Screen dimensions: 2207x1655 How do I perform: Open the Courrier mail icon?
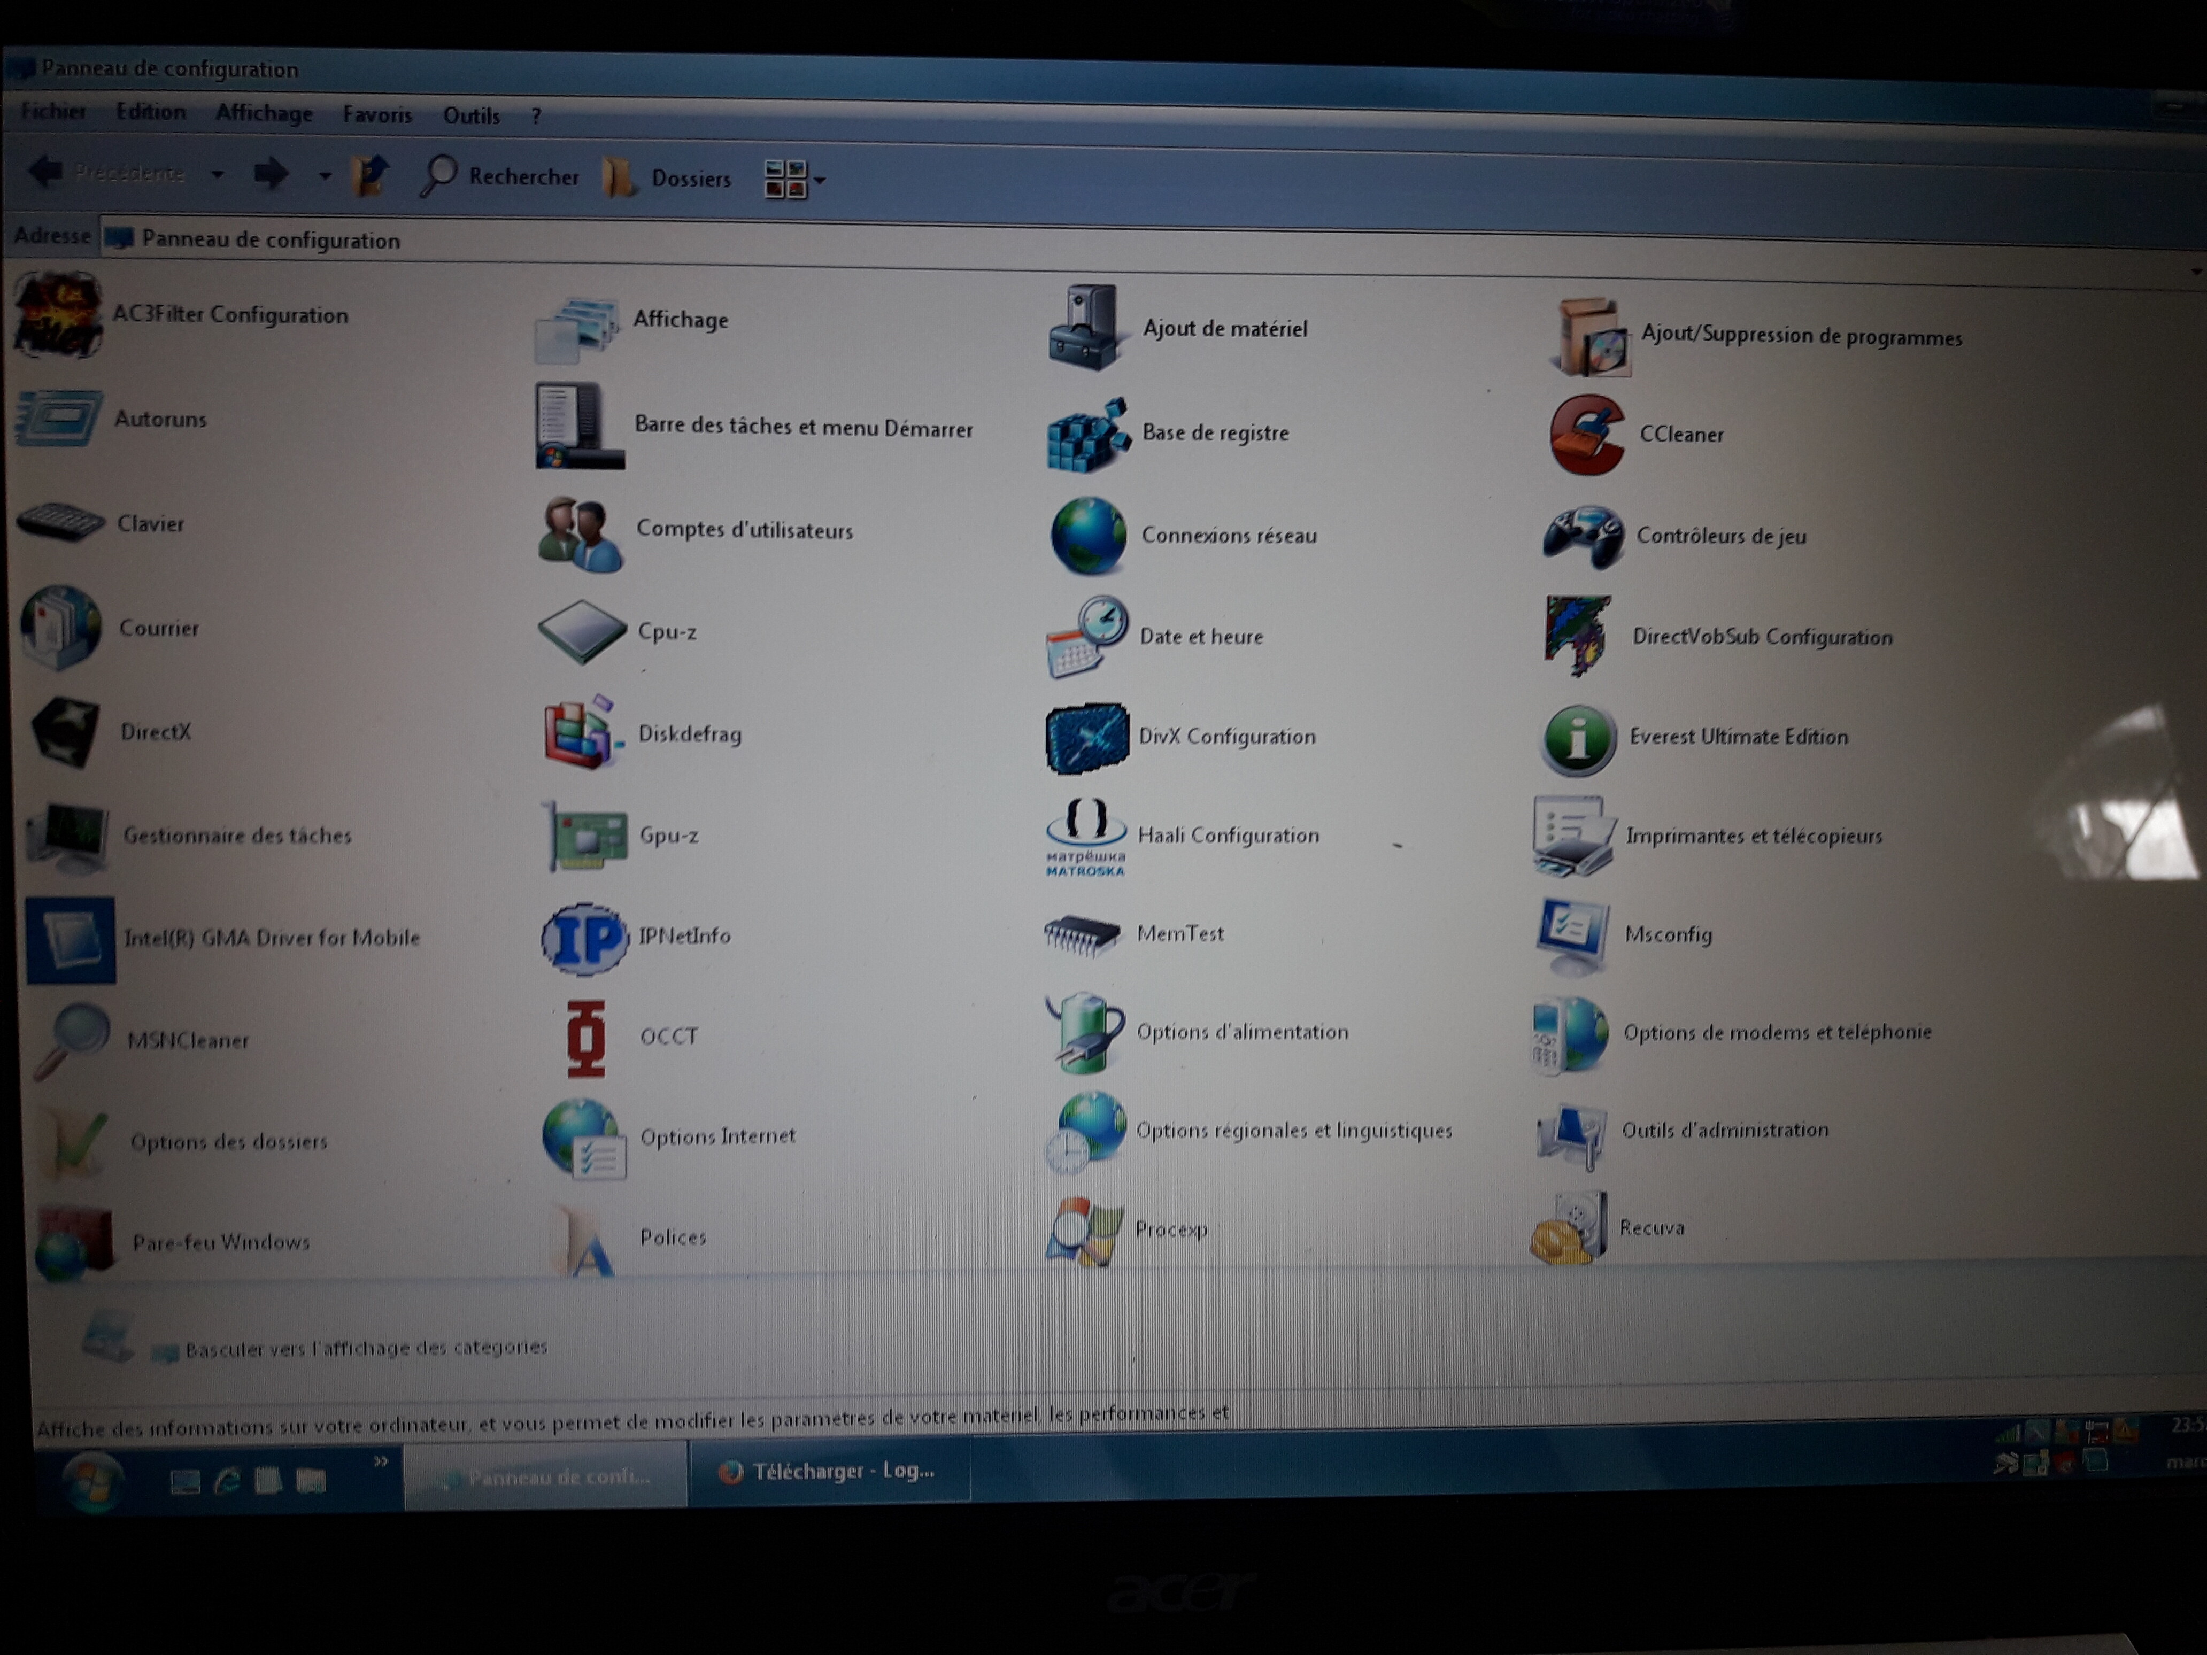(61, 627)
